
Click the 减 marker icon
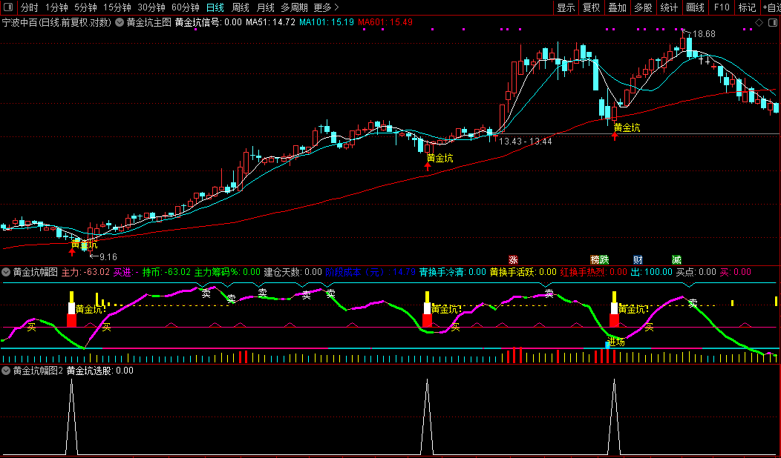(x=676, y=259)
